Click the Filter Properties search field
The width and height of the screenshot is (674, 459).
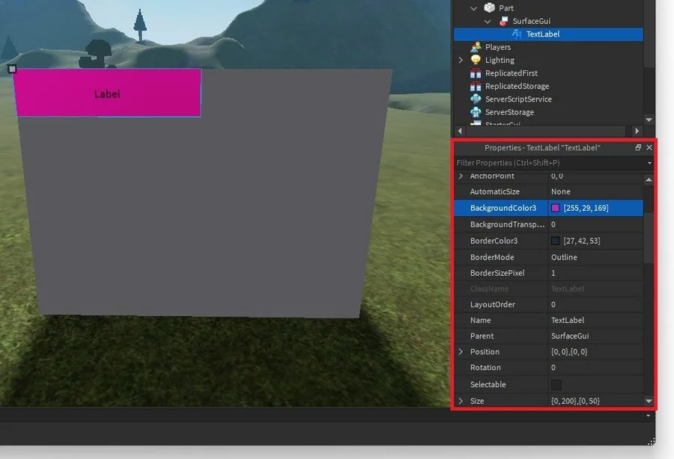coord(550,163)
